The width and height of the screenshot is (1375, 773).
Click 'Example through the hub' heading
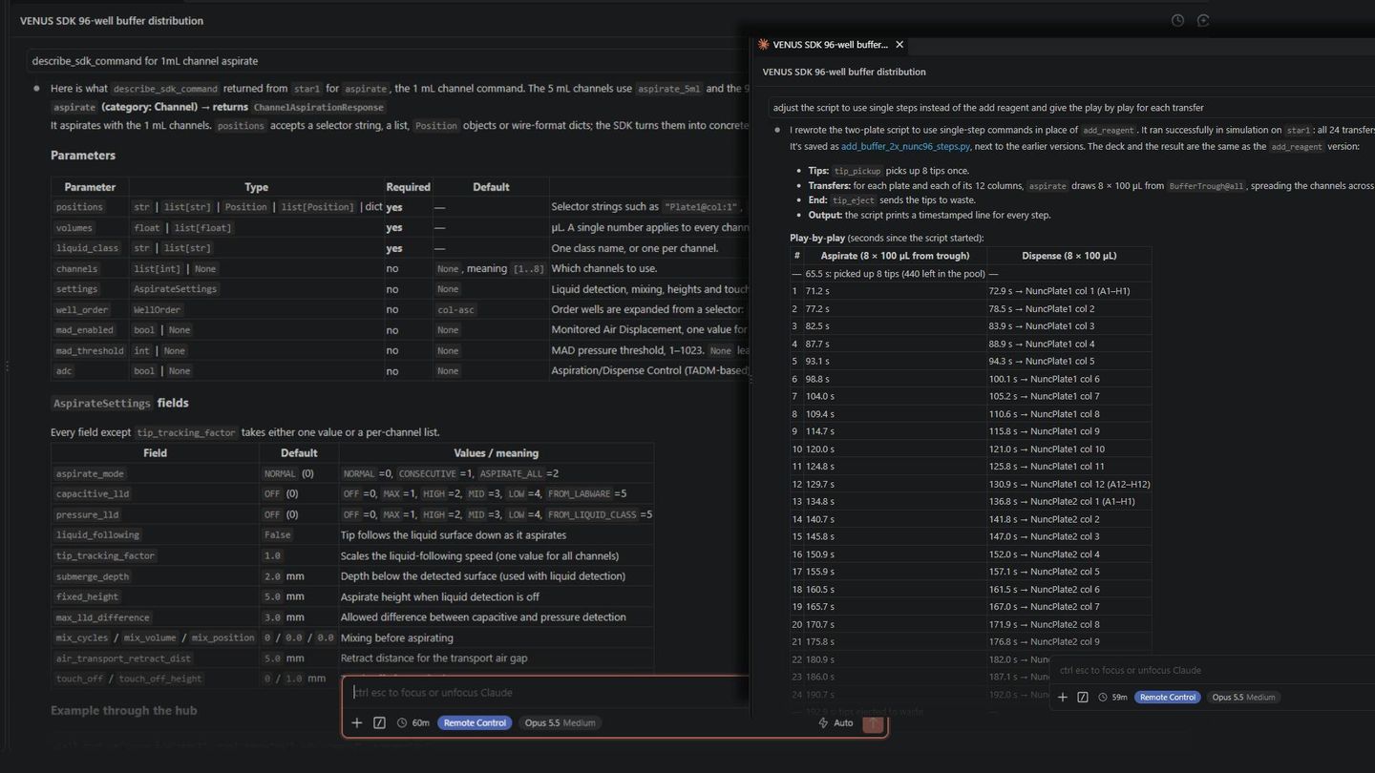tap(124, 711)
